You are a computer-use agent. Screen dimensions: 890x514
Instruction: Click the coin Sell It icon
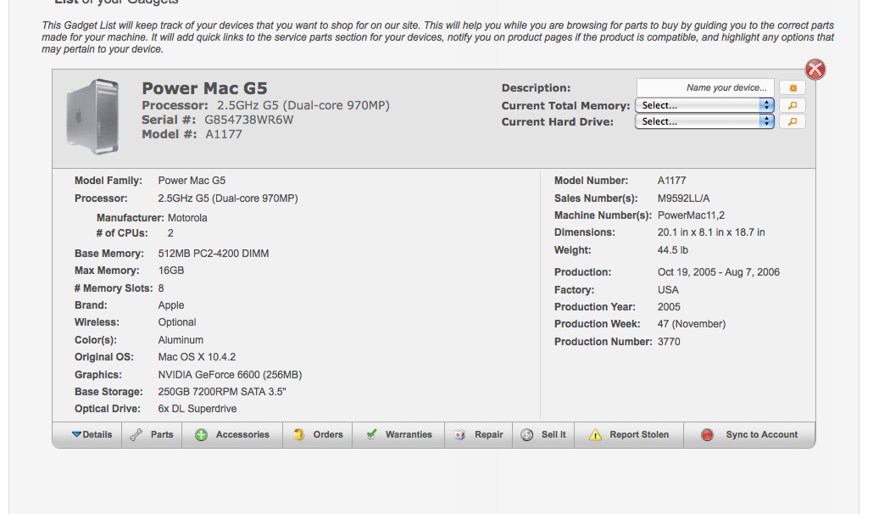click(x=526, y=434)
